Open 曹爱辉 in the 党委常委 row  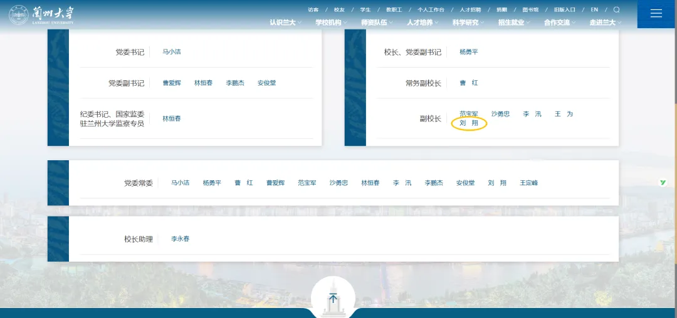pos(275,183)
